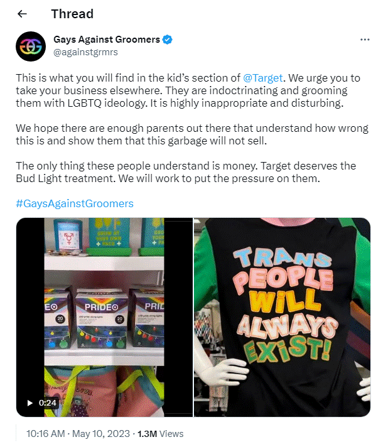The width and height of the screenshot is (376, 442).
Task: Click the 1.3M Views count
Action: (x=160, y=434)
